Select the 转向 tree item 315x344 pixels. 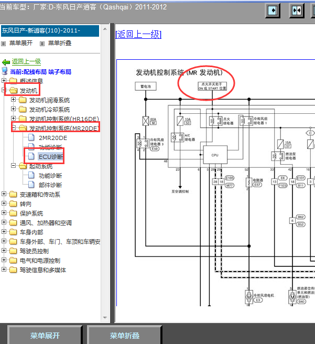pyautogui.click(x=26, y=204)
